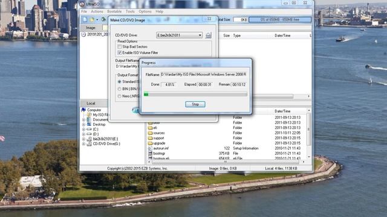
Task: Click the bootmgr file icon
Action: coord(150,154)
